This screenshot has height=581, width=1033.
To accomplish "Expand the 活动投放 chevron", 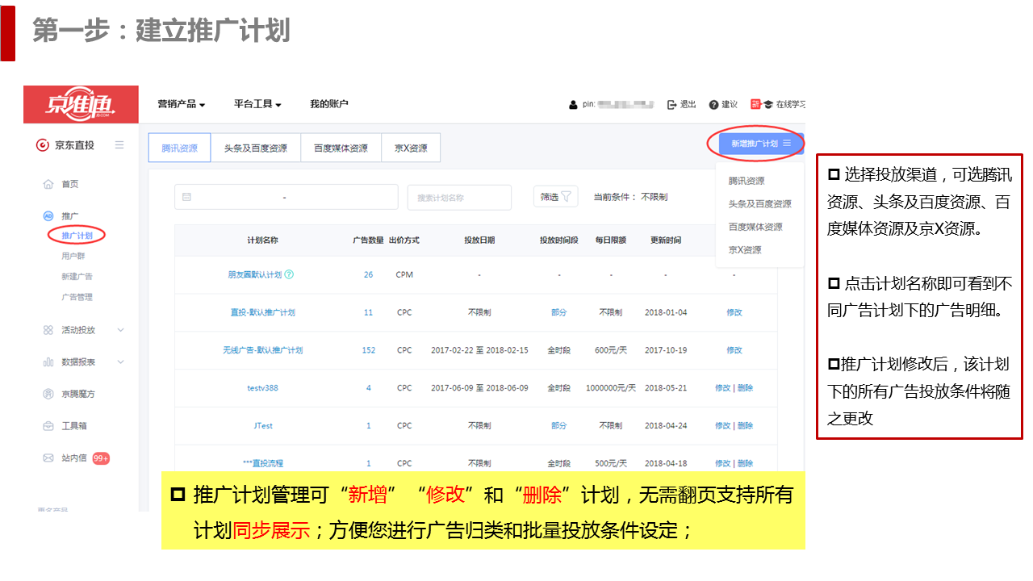I will click(121, 330).
